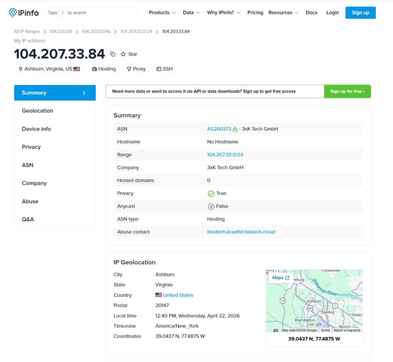Click the Anycast label
Viewport: 393px width, 362px height.
pyautogui.click(x=126, y=206)
